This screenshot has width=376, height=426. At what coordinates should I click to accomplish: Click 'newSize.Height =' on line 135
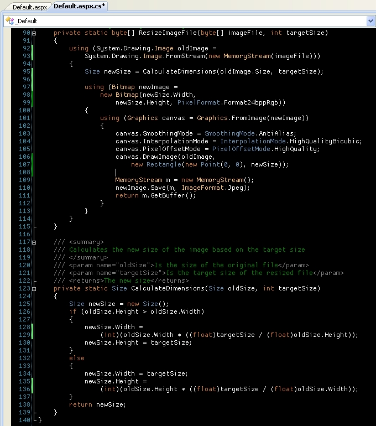pyautogui.click(x=116, y=381)
